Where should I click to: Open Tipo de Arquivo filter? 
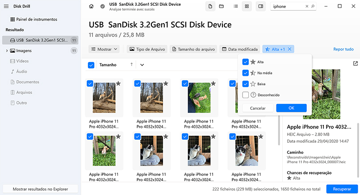(147, 49)
